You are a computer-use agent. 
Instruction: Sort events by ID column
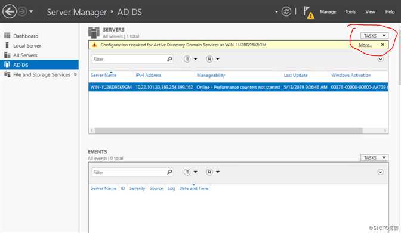pos(123,188)
